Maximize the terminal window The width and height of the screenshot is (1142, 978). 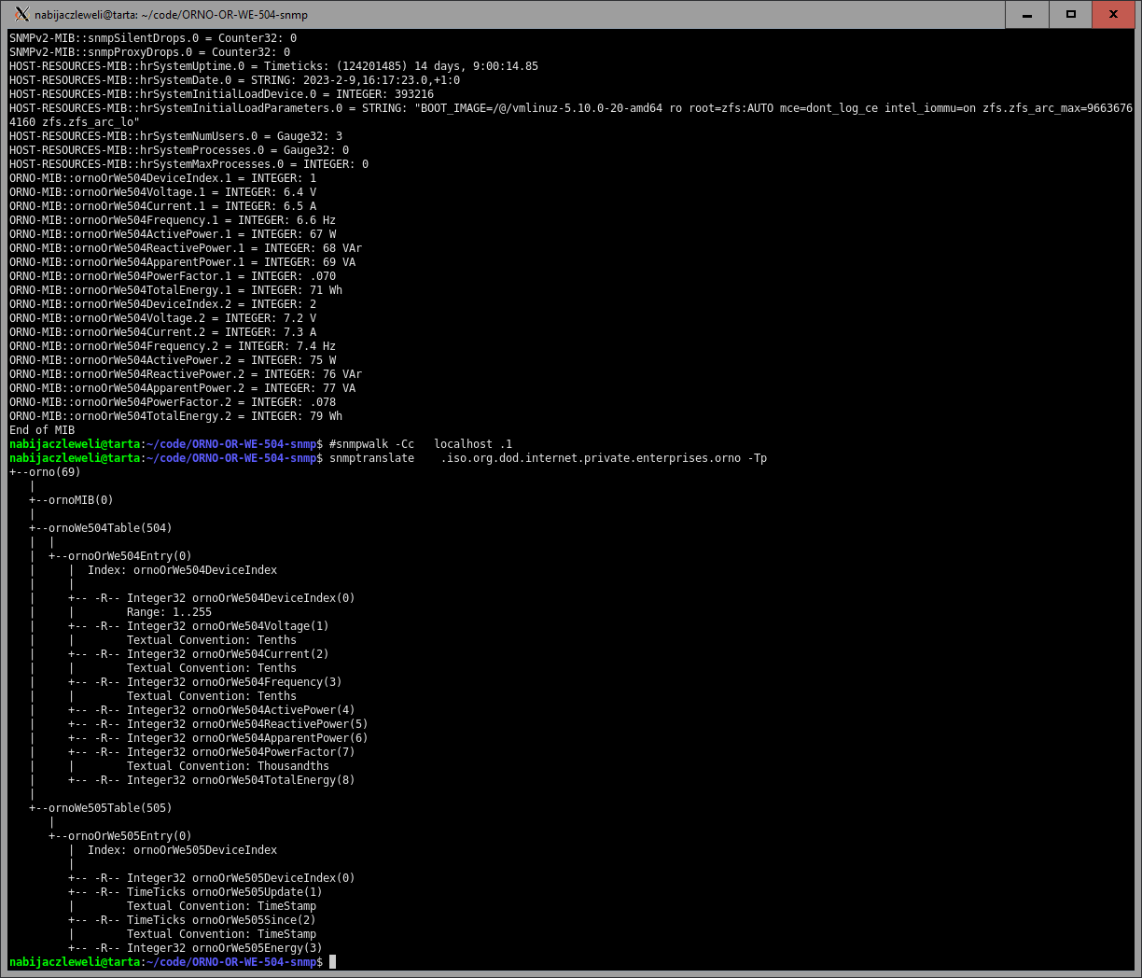coord(1070,14)
